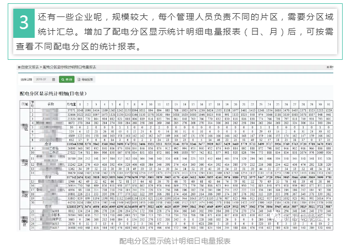Click the image caption 配电分区显示统计明细日电量报表
This screenshot has width=352, height=248.
point(175,240)
